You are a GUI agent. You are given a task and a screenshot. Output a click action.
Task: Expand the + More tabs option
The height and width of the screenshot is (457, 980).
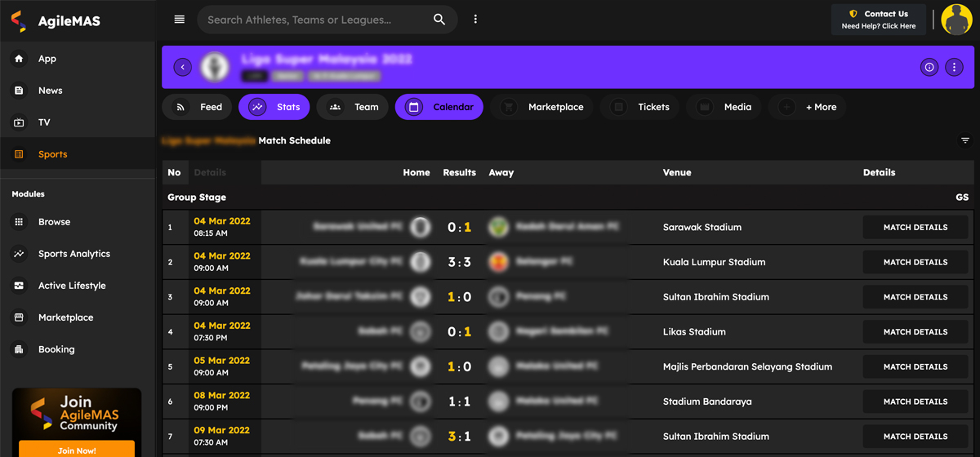(x=808, y=107)
